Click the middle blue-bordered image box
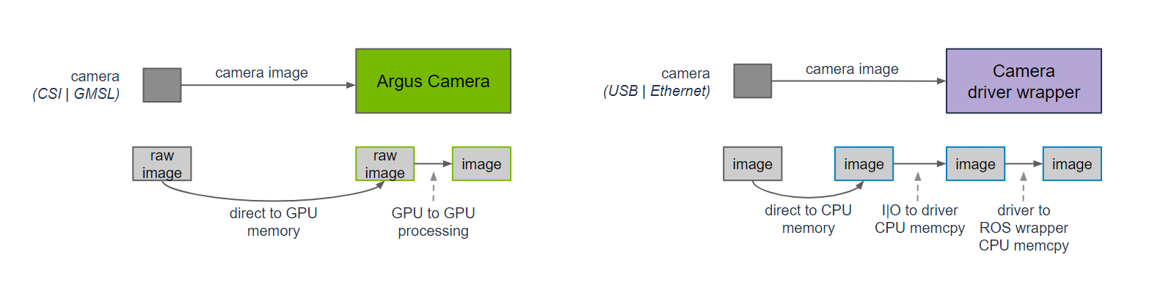 975,164
